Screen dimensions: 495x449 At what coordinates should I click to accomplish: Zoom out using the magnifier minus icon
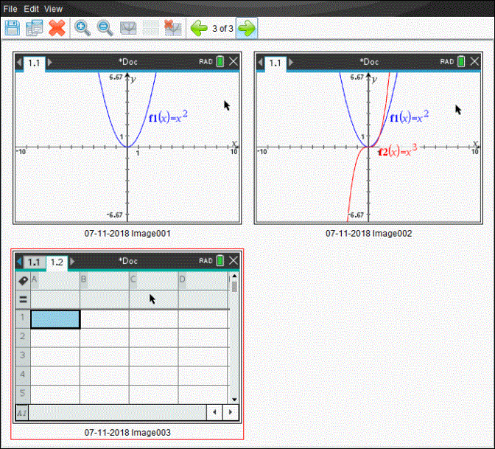[x=105, y=28]
